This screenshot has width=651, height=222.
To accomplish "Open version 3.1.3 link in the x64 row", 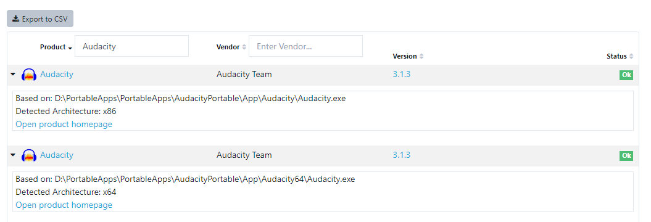I will [402, 155].
